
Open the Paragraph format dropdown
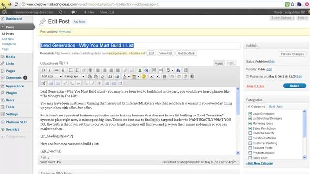pyautogui.click(x=74, y=76)
